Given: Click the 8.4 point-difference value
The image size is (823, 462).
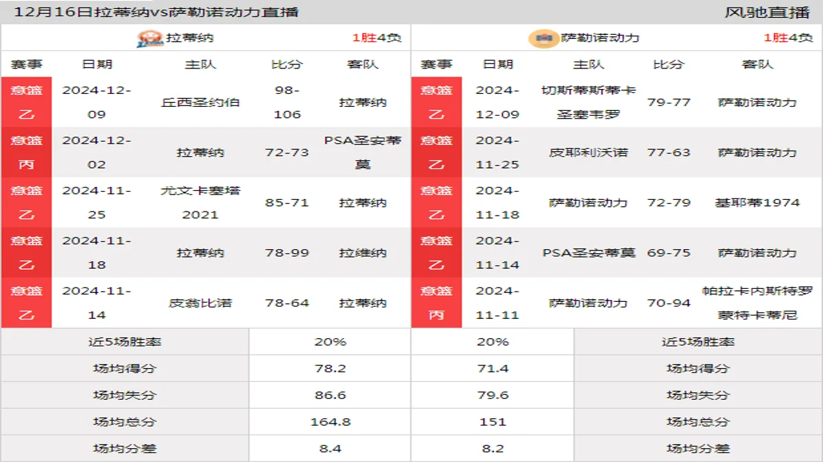Looking at the screenshot, I should point(331,448).
